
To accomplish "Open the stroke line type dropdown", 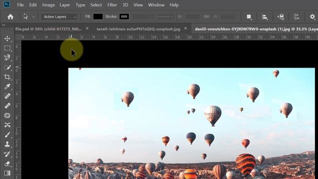I will pyautogui.click(x=166, y=17).
